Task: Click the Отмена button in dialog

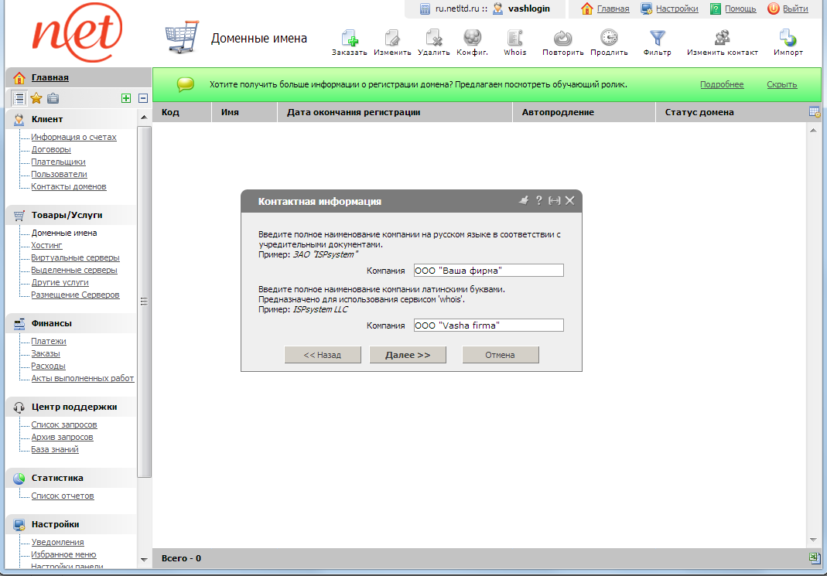Action: (500, 355)
